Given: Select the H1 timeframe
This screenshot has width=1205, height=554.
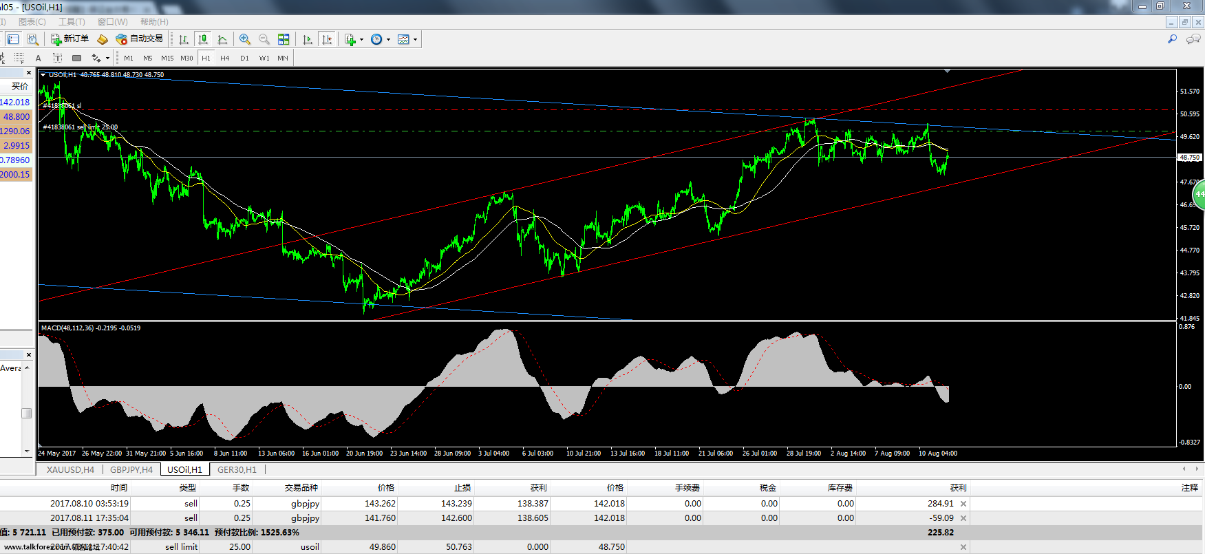Looking at the screenshot, I should coord(206,58).
